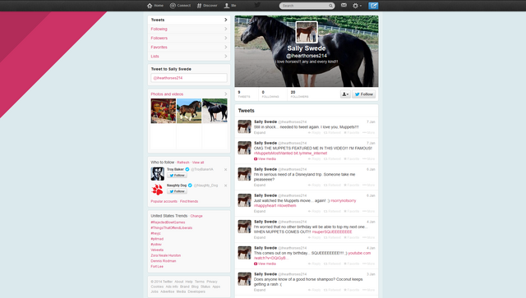
Task: Open Dennis Rodman trend
Action: click(164, 261)
